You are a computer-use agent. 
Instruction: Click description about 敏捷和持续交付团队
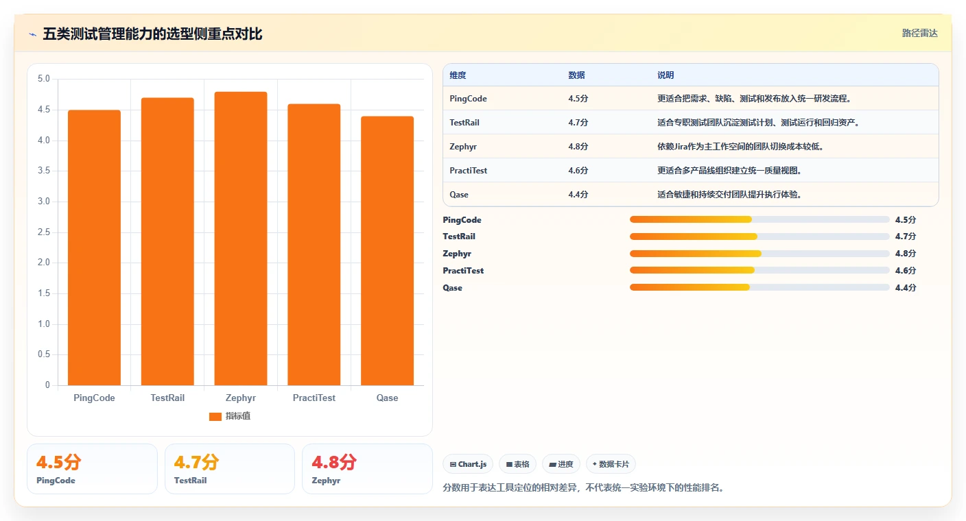click(x=730, y=195)
